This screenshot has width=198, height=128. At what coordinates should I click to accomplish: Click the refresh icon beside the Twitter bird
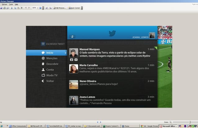point(72,36)
